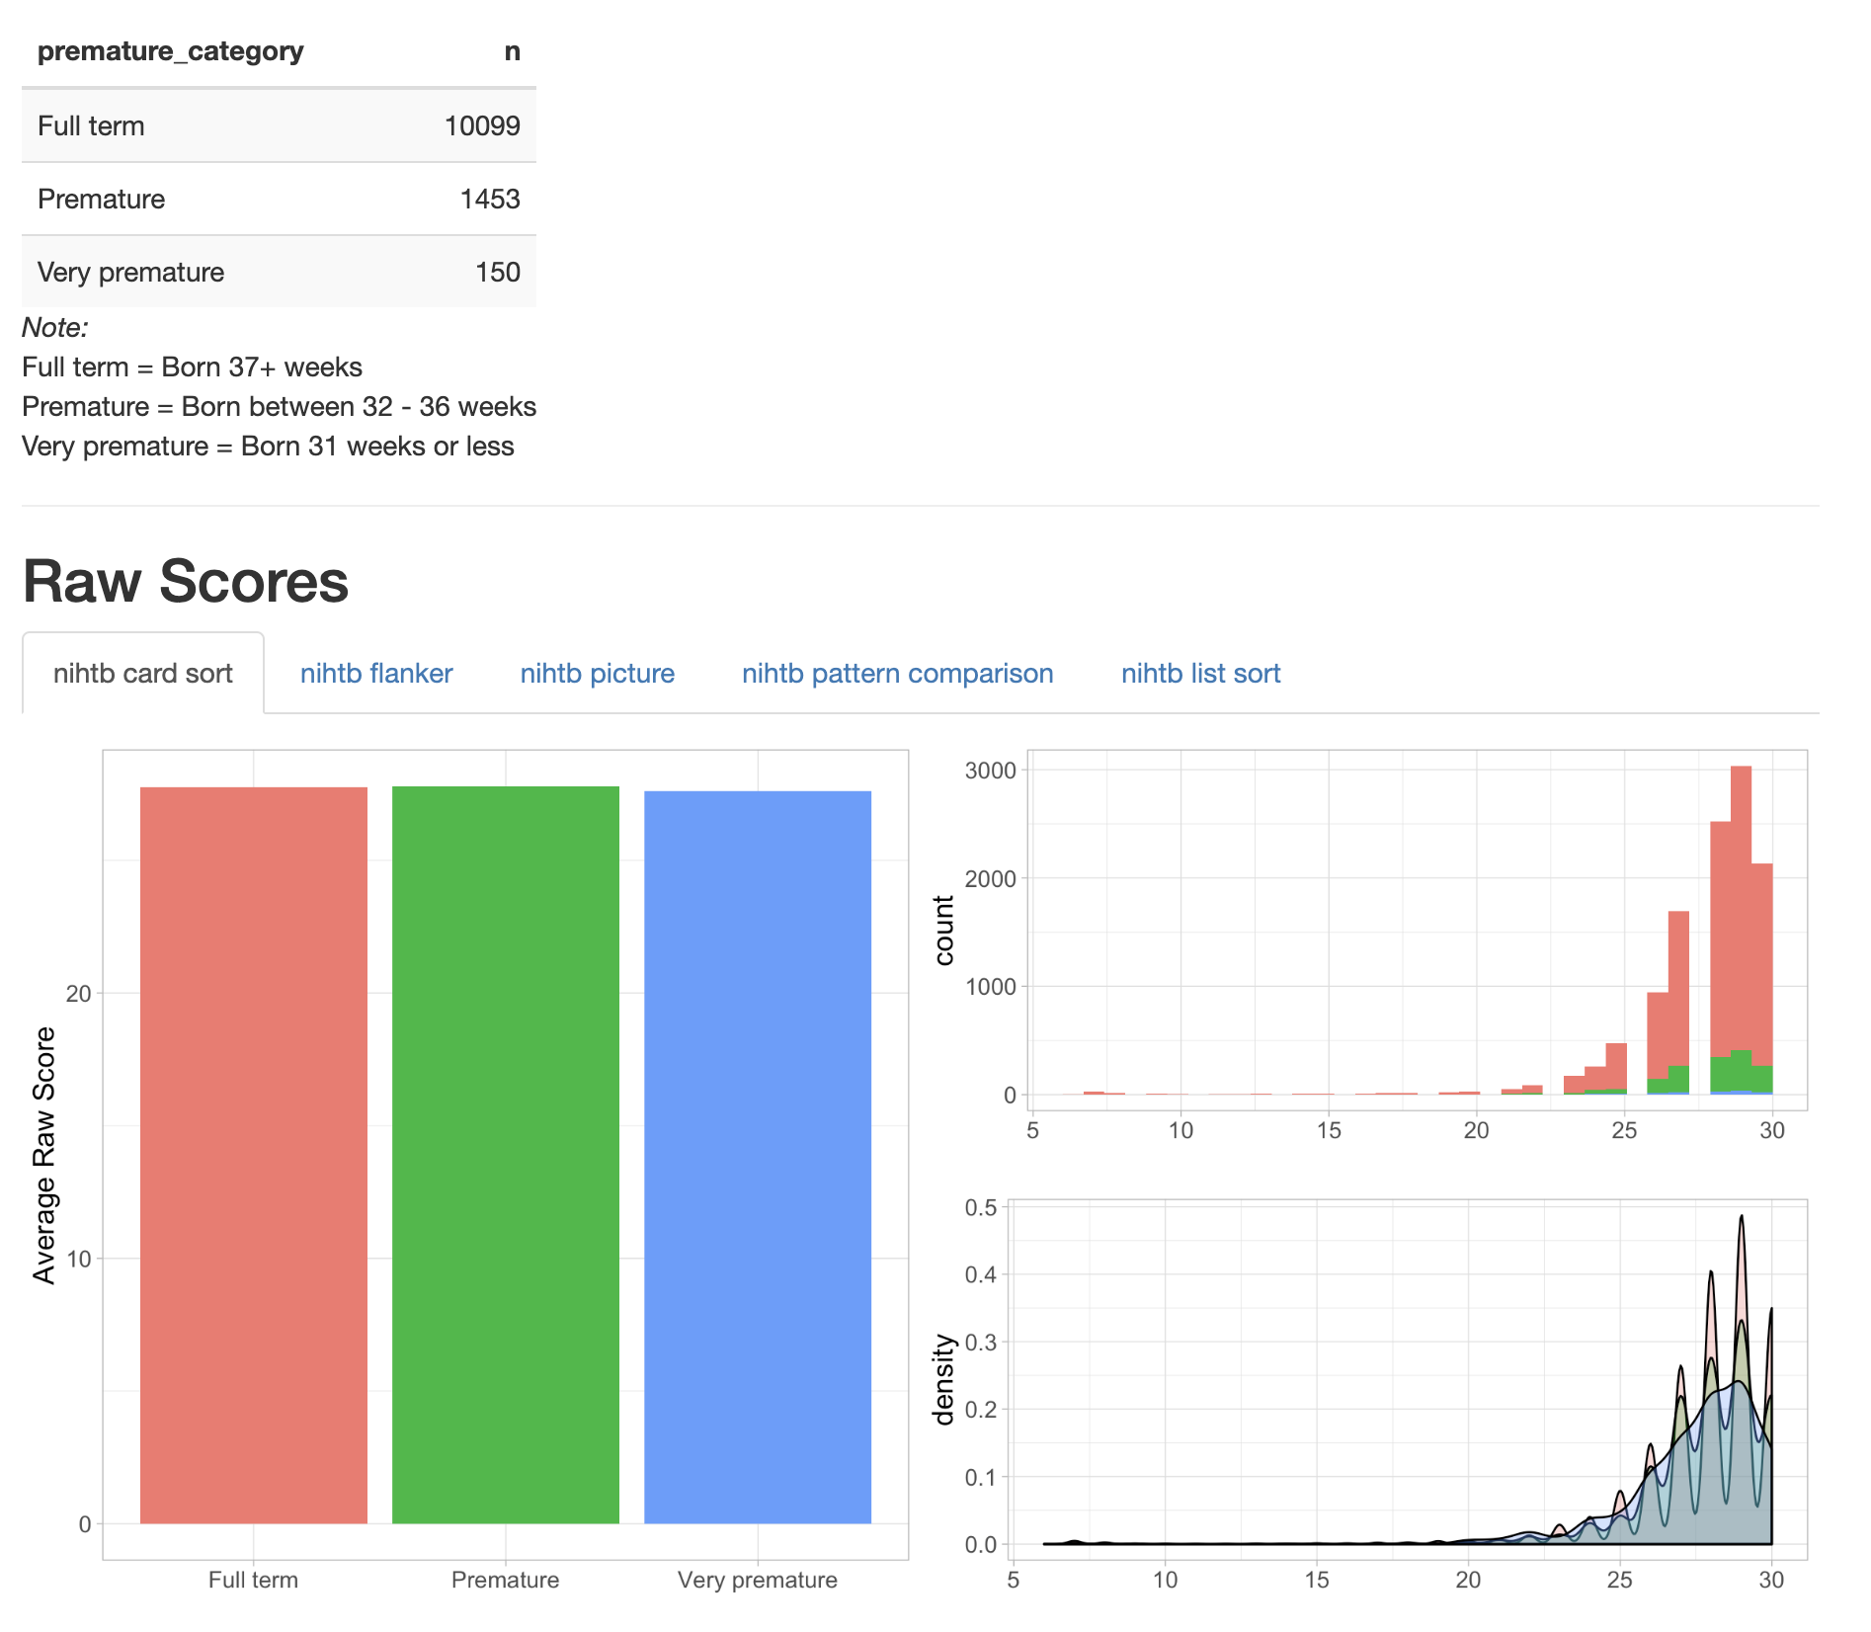Image resolution: width=1871 pixels, height=1632 pixels.
Task: Select the Premature table row label
Action: [x=101, y=199]
